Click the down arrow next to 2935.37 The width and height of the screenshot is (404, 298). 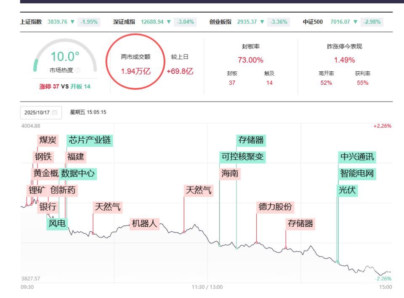(x=263, y=22)
